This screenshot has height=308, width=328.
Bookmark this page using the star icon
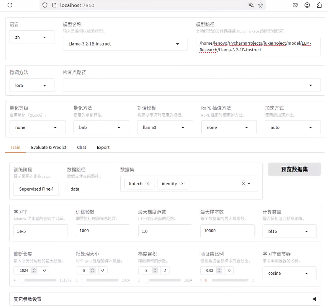261,5
